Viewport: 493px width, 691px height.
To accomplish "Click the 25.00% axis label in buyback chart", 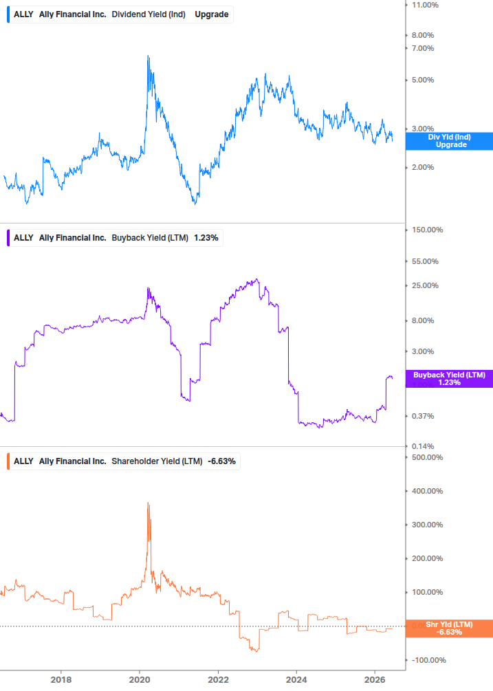I will pos(425,285).
